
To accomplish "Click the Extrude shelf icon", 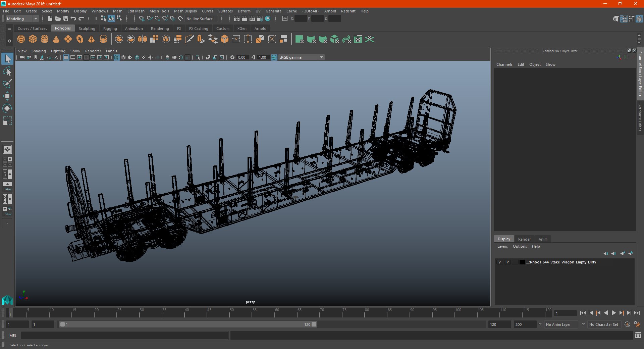I will 201,39.
